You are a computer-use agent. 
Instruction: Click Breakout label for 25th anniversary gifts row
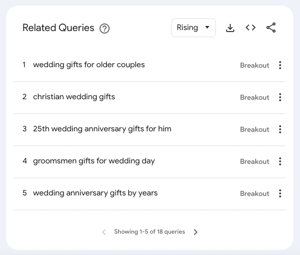[255, 130]
